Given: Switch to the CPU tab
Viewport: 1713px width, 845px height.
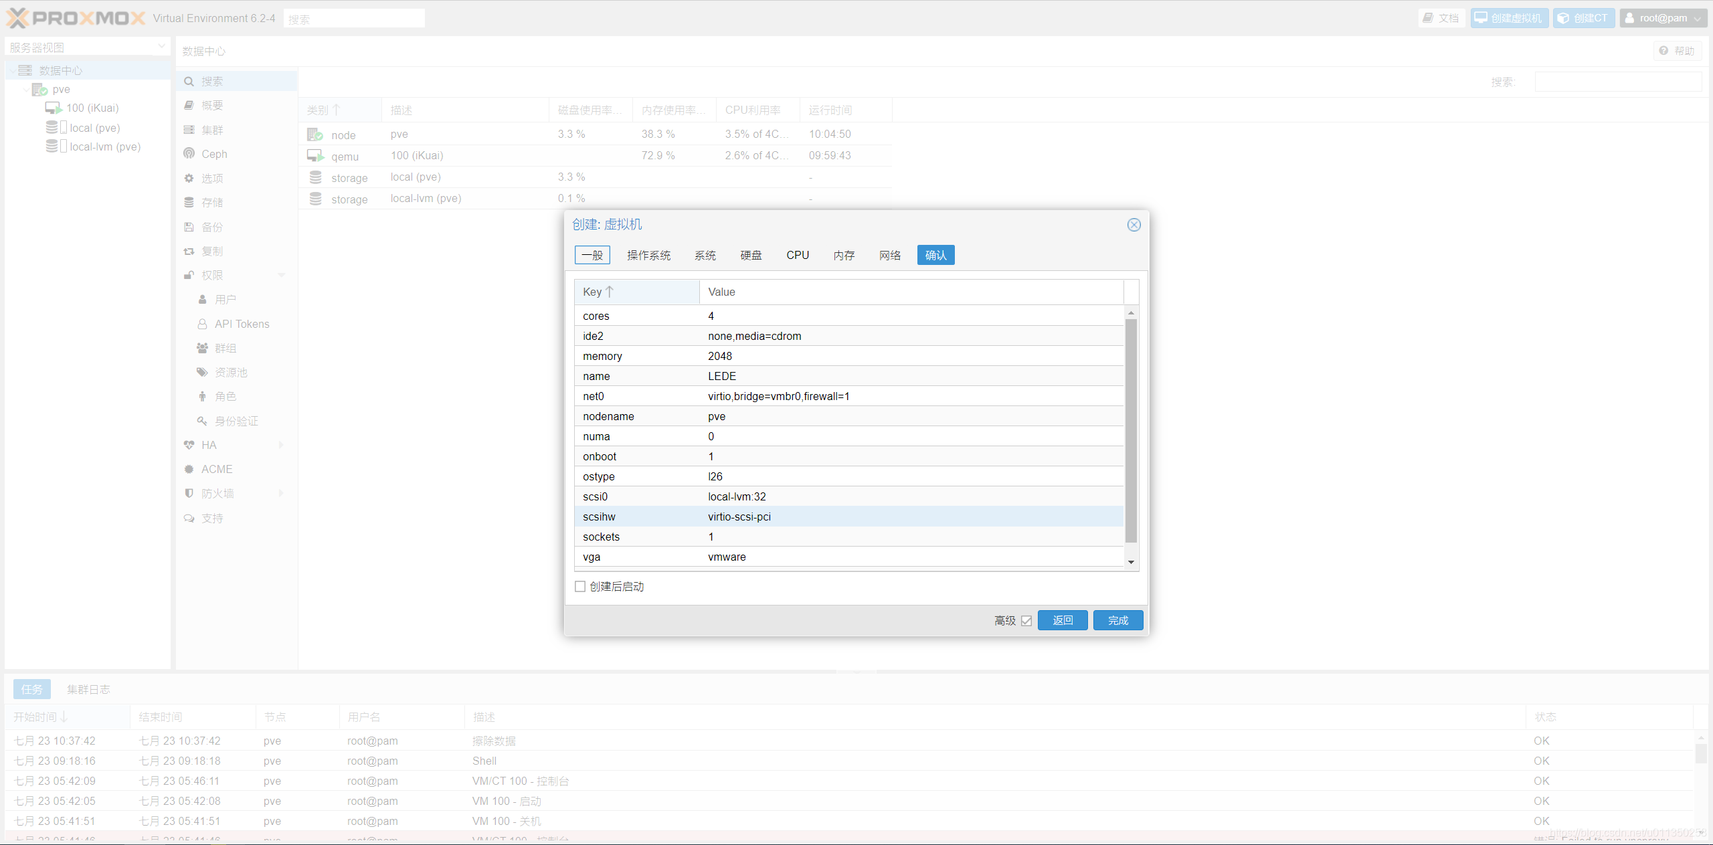Looking at the screenshot, I should coord(798,255).
